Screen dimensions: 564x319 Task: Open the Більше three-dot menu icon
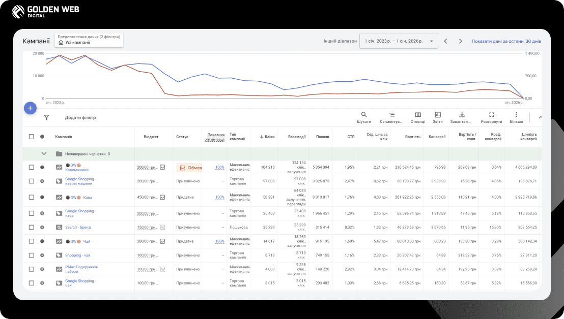[x=516, y=115]
